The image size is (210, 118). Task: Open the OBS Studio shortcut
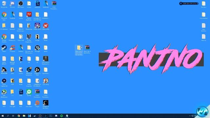pyautogui.click(x=21, y=3)
